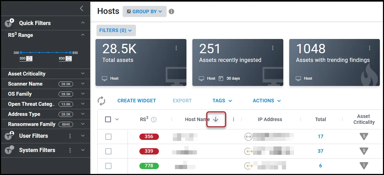Screen dimensions: 384x175
Task: Click Host monitor icon in Total assets card
Action: [x=105, y=79]
